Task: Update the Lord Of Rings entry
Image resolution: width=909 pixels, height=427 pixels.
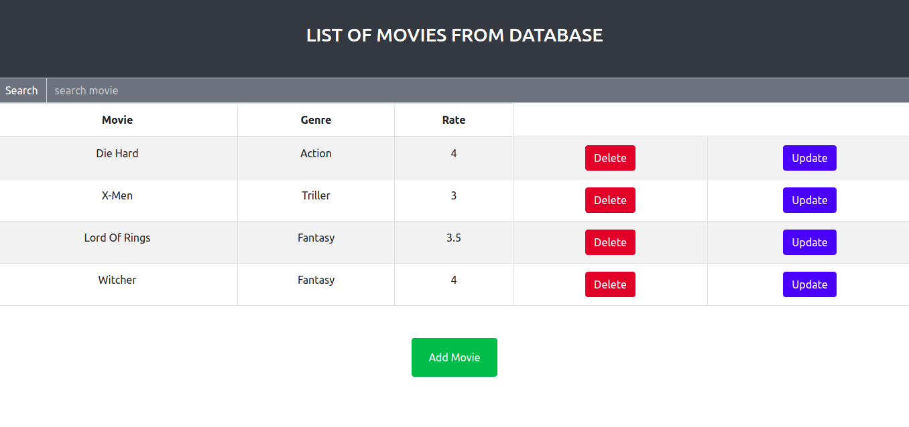Action: coord(809,242)
